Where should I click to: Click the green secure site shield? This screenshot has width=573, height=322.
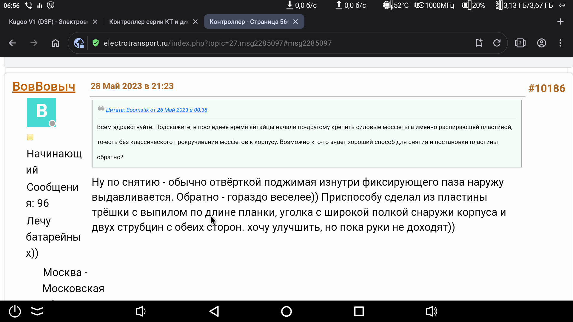95,43
